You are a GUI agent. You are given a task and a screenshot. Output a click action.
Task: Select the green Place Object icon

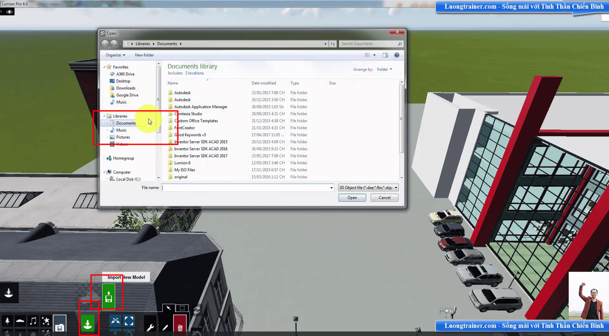88,323
